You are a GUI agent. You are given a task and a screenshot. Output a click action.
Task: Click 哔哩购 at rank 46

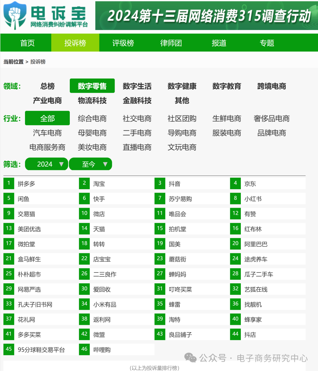click(x=102, y=350)
